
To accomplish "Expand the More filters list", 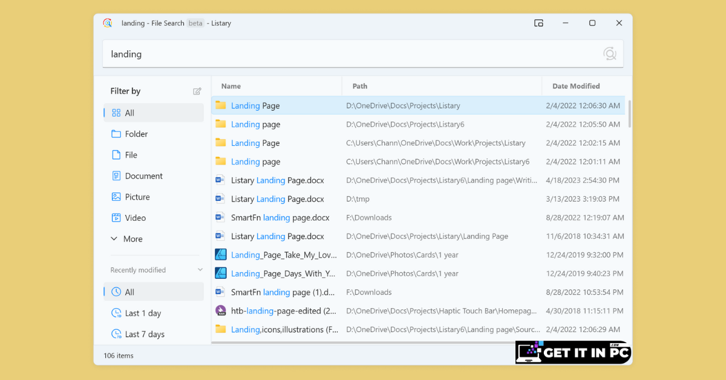I will pyautogui.click(x=126, y=239).
